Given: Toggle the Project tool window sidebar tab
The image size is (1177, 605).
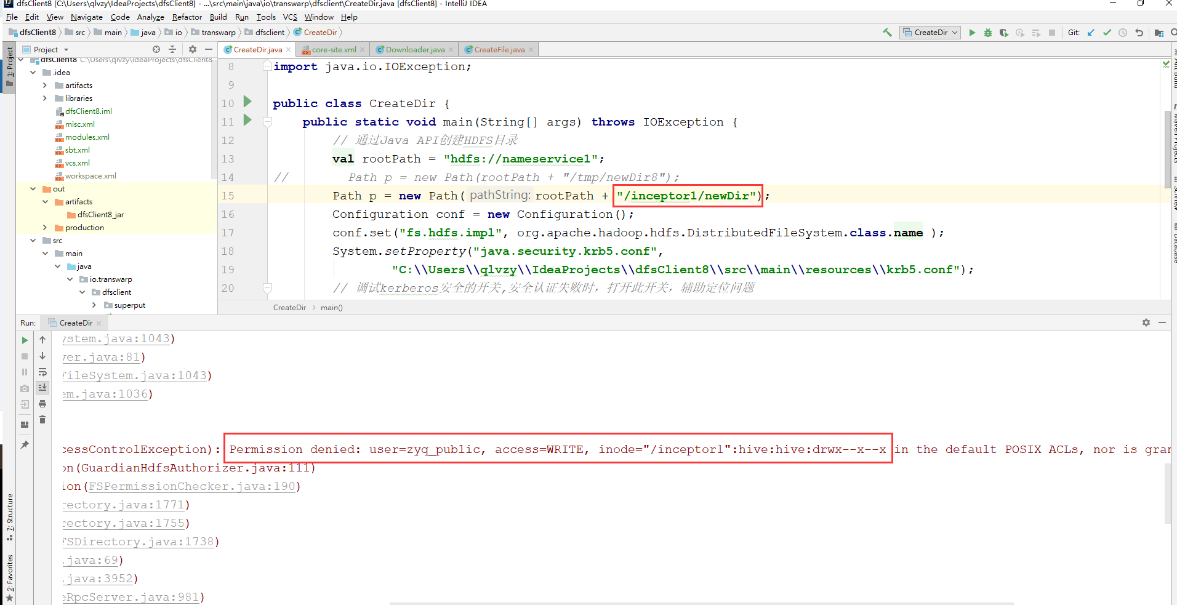Looking at the screenshot, I should 9,66.
